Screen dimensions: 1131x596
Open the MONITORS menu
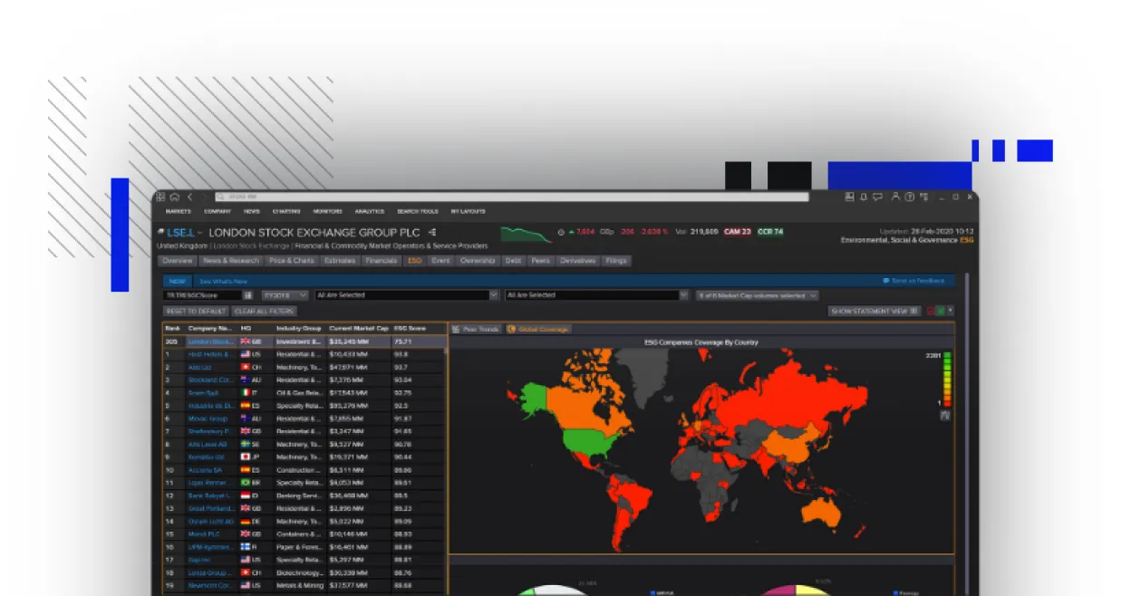(327, 211)
